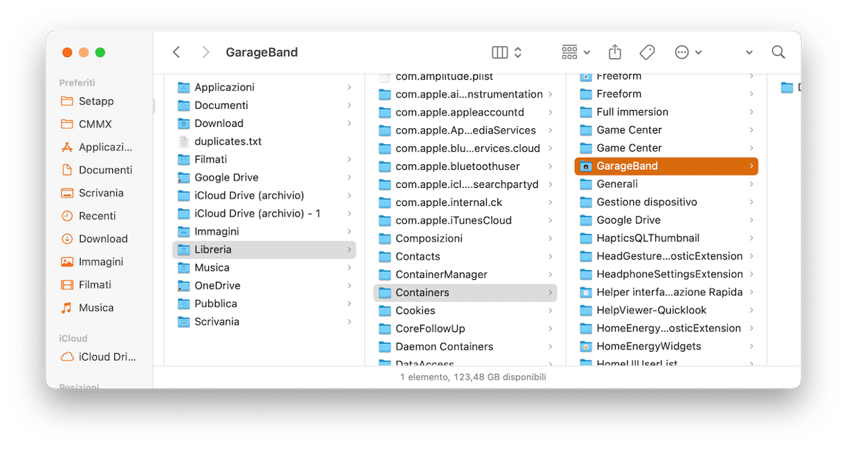This screenshot has width=847, height=449.
Task: Open the Filmati folder below duplicates.txt
Action: (264, 159)
